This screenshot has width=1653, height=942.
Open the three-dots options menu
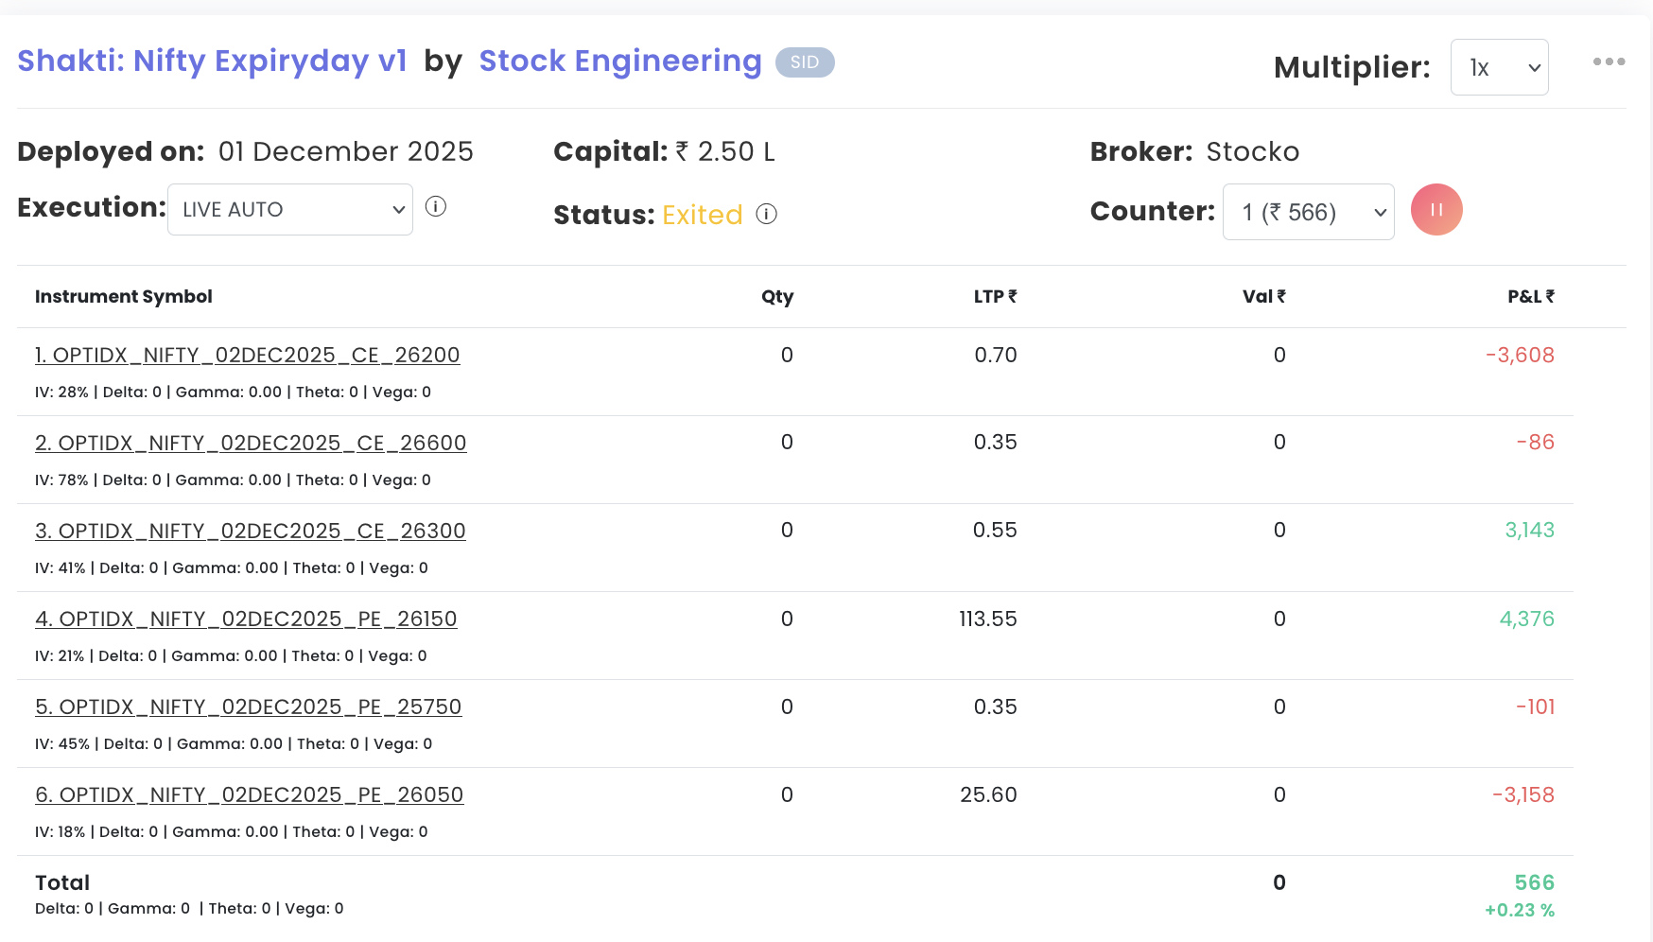click(x=1609, y=62)
